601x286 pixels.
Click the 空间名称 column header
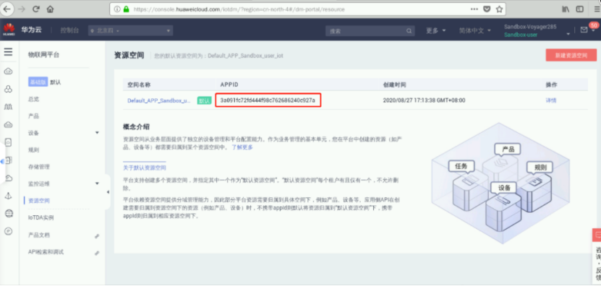click(138, 84)
